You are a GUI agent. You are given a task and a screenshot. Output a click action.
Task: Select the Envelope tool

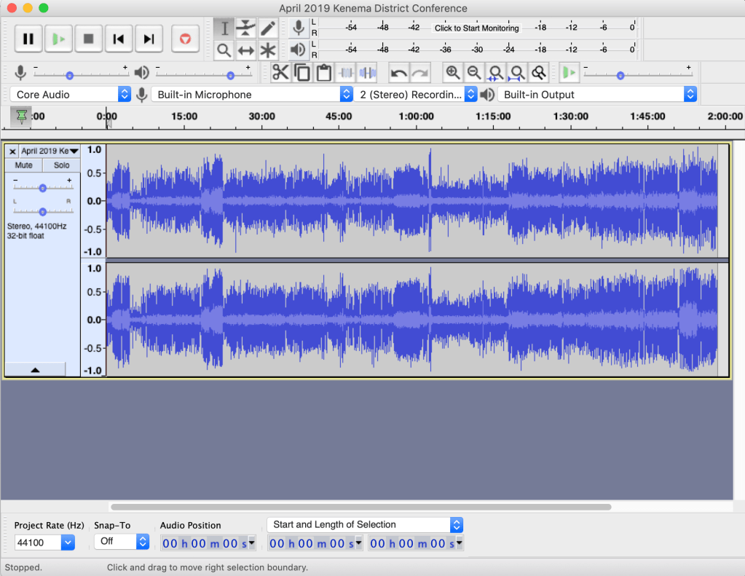(246, 28)
